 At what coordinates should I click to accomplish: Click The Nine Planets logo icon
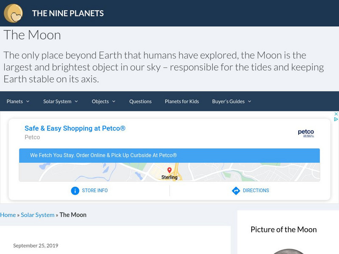13,13
